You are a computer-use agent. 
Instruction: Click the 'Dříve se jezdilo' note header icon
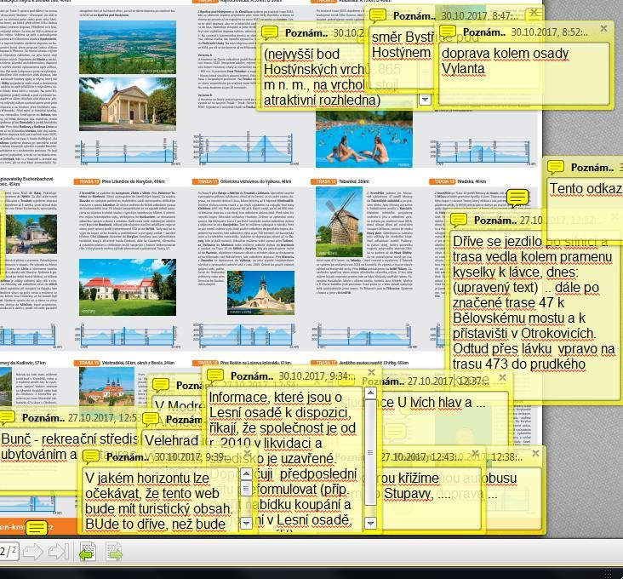point(458,220)
